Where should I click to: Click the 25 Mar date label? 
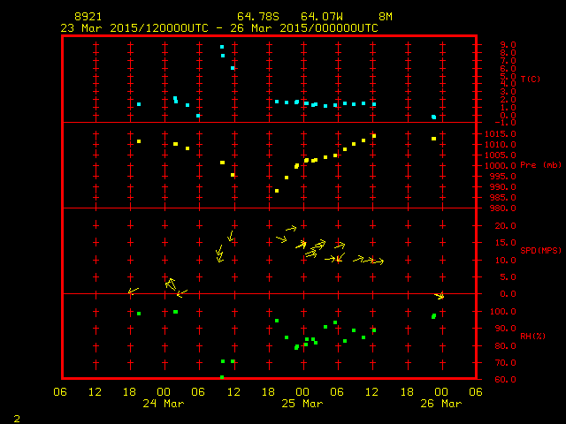click(x=302, y=403)
